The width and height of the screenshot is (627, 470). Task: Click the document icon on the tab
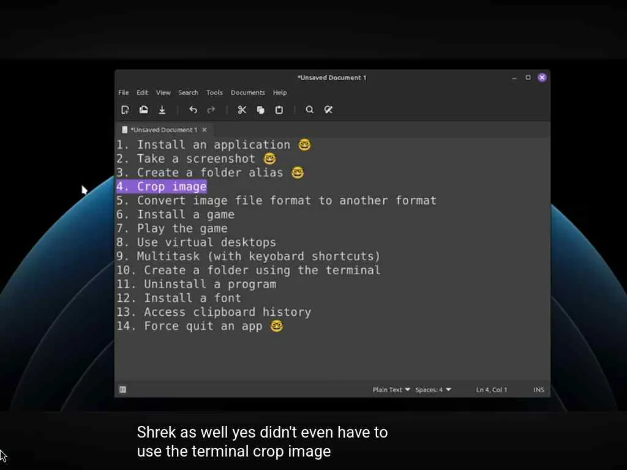pos(125,130)
